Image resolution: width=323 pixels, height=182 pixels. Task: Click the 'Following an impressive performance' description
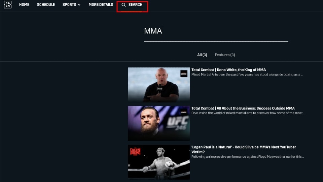(248, 157)
